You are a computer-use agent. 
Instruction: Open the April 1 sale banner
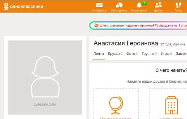[138, 25]
